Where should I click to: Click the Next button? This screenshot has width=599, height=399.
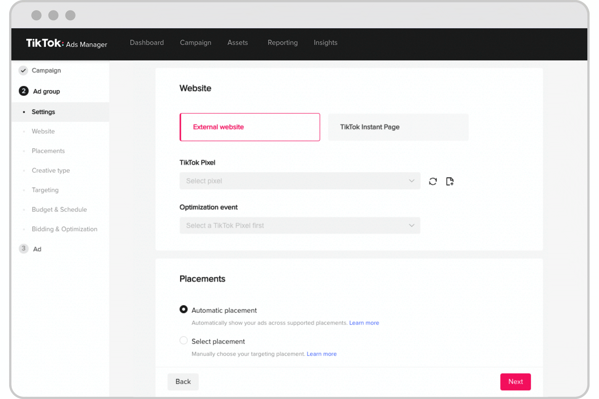[x=515, y=381]
